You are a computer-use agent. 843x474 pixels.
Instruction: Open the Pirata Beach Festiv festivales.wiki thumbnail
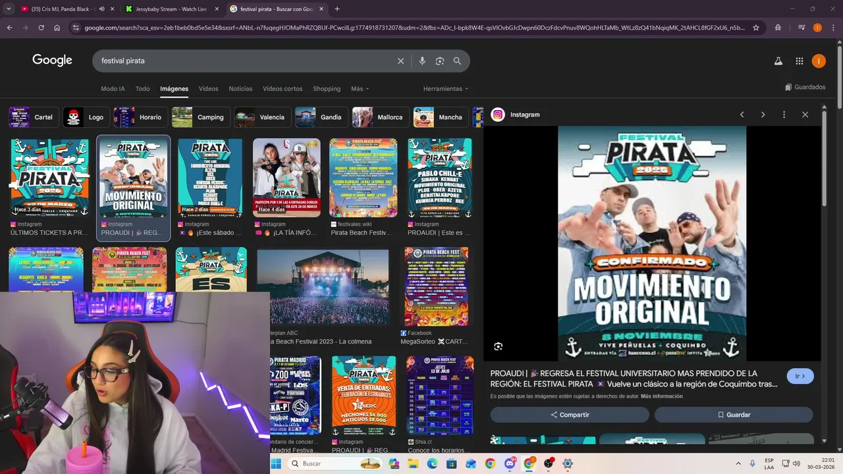[x=364, y=178]
